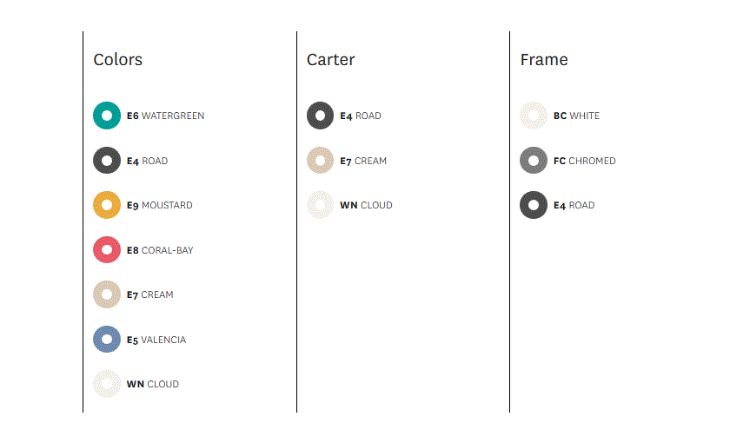Viewport: 730px width, 443px height.
Task: Pick the E5 Valencia blue swatch
Action: [x=107, y=340]
